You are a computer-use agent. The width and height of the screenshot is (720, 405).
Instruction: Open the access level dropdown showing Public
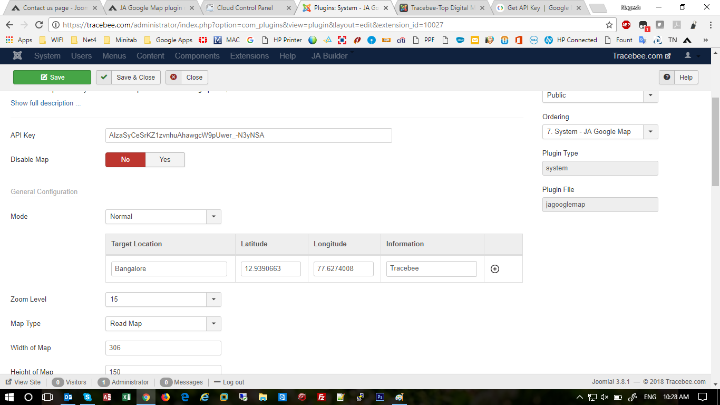[x=600, y=95]
